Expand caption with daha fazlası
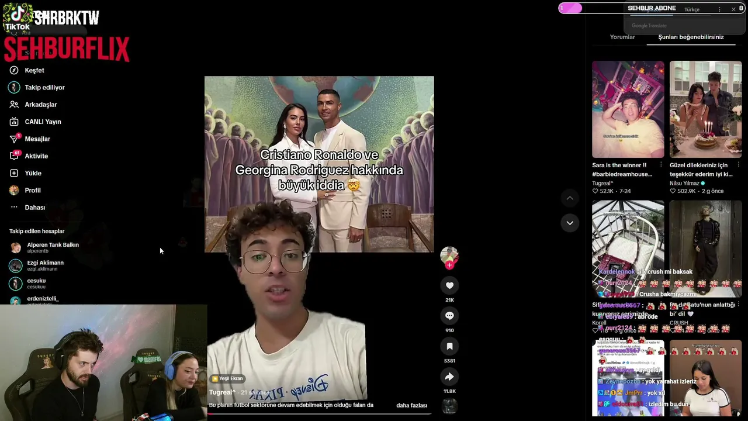This screenshot has width=748, height=421. 411,405
